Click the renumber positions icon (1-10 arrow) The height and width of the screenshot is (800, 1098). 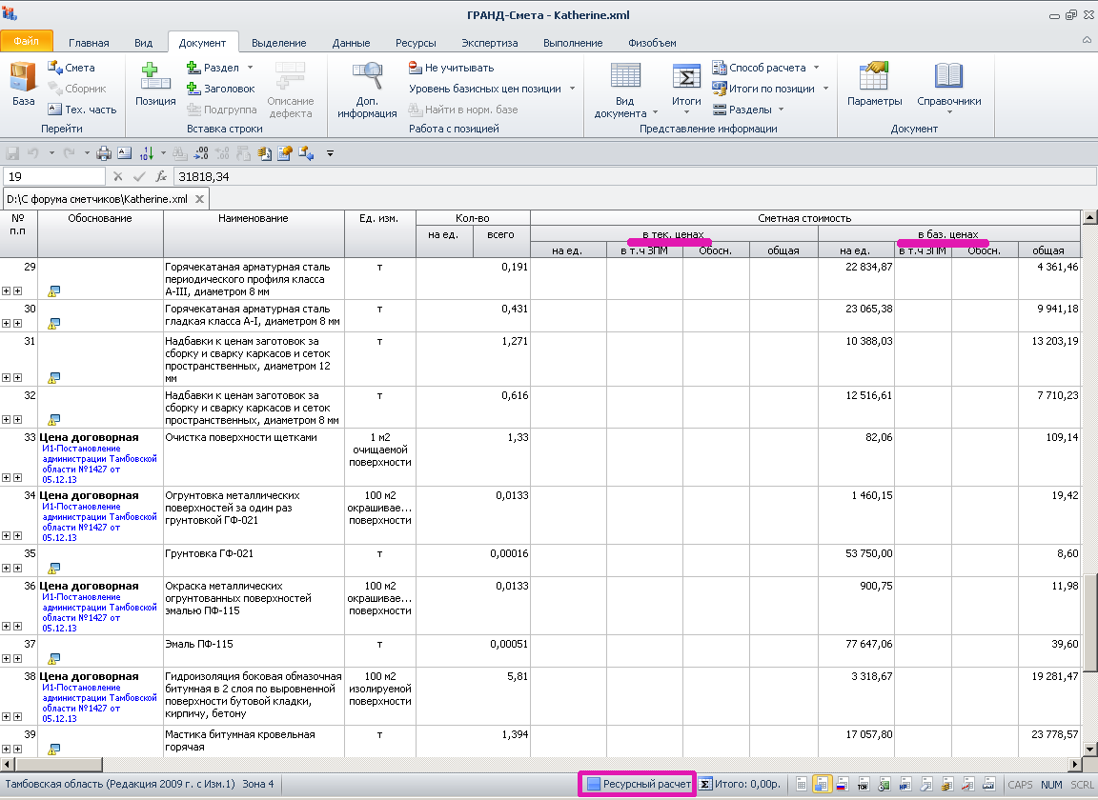147,152
